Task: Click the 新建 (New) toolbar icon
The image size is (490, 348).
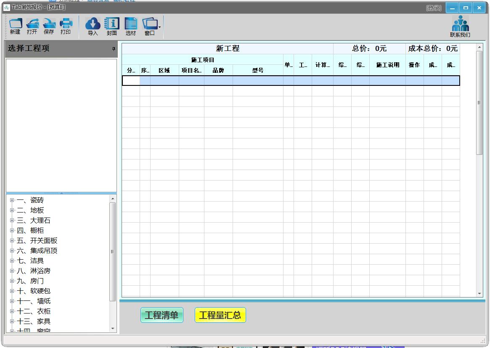Action: point(15,26)
